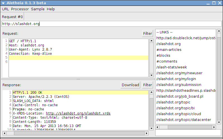
Task: Click the empty text field below links list
Action: pyautogui.click(x=188, y=133)
